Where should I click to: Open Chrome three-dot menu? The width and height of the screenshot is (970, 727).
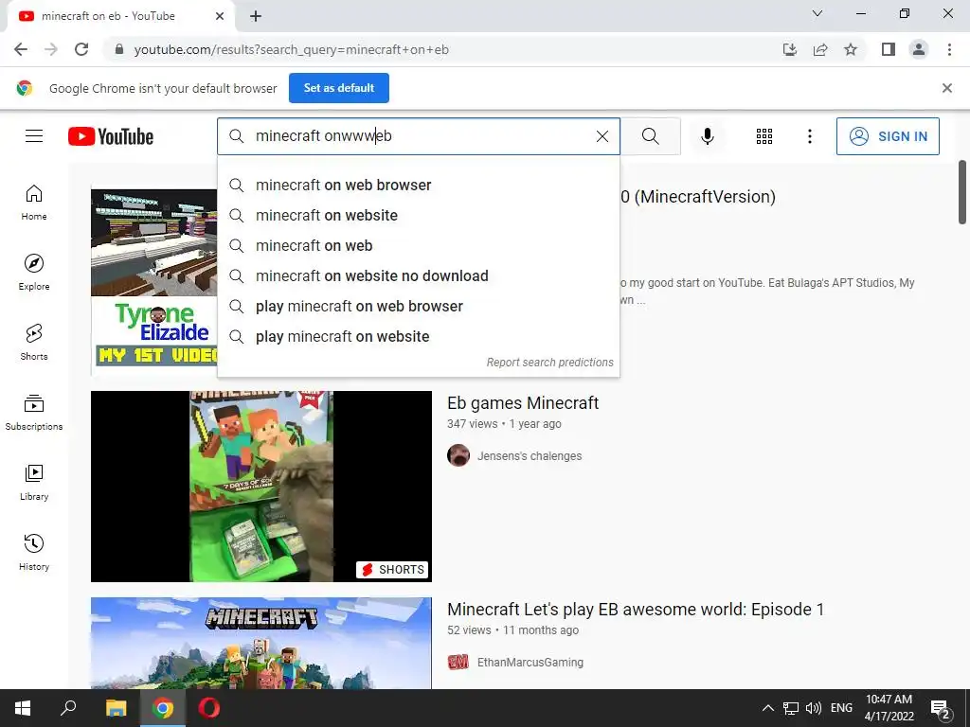tap(949, 49)
